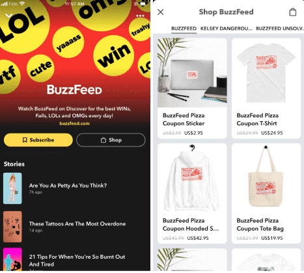Image resolution: width=304 pixels, height=273 pixels.
Task: Select the BUZZFEED shop tab
Action: click(184, 29)
